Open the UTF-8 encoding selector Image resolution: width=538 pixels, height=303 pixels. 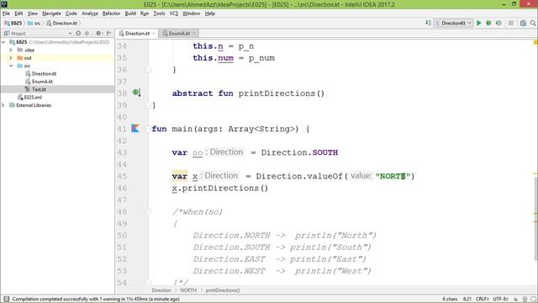click(501, 300)
